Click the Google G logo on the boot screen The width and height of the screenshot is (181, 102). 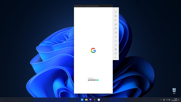point(93,50)
